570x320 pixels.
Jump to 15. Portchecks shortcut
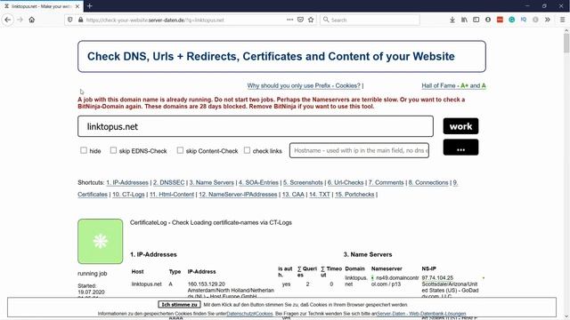[x=354, y=195]
